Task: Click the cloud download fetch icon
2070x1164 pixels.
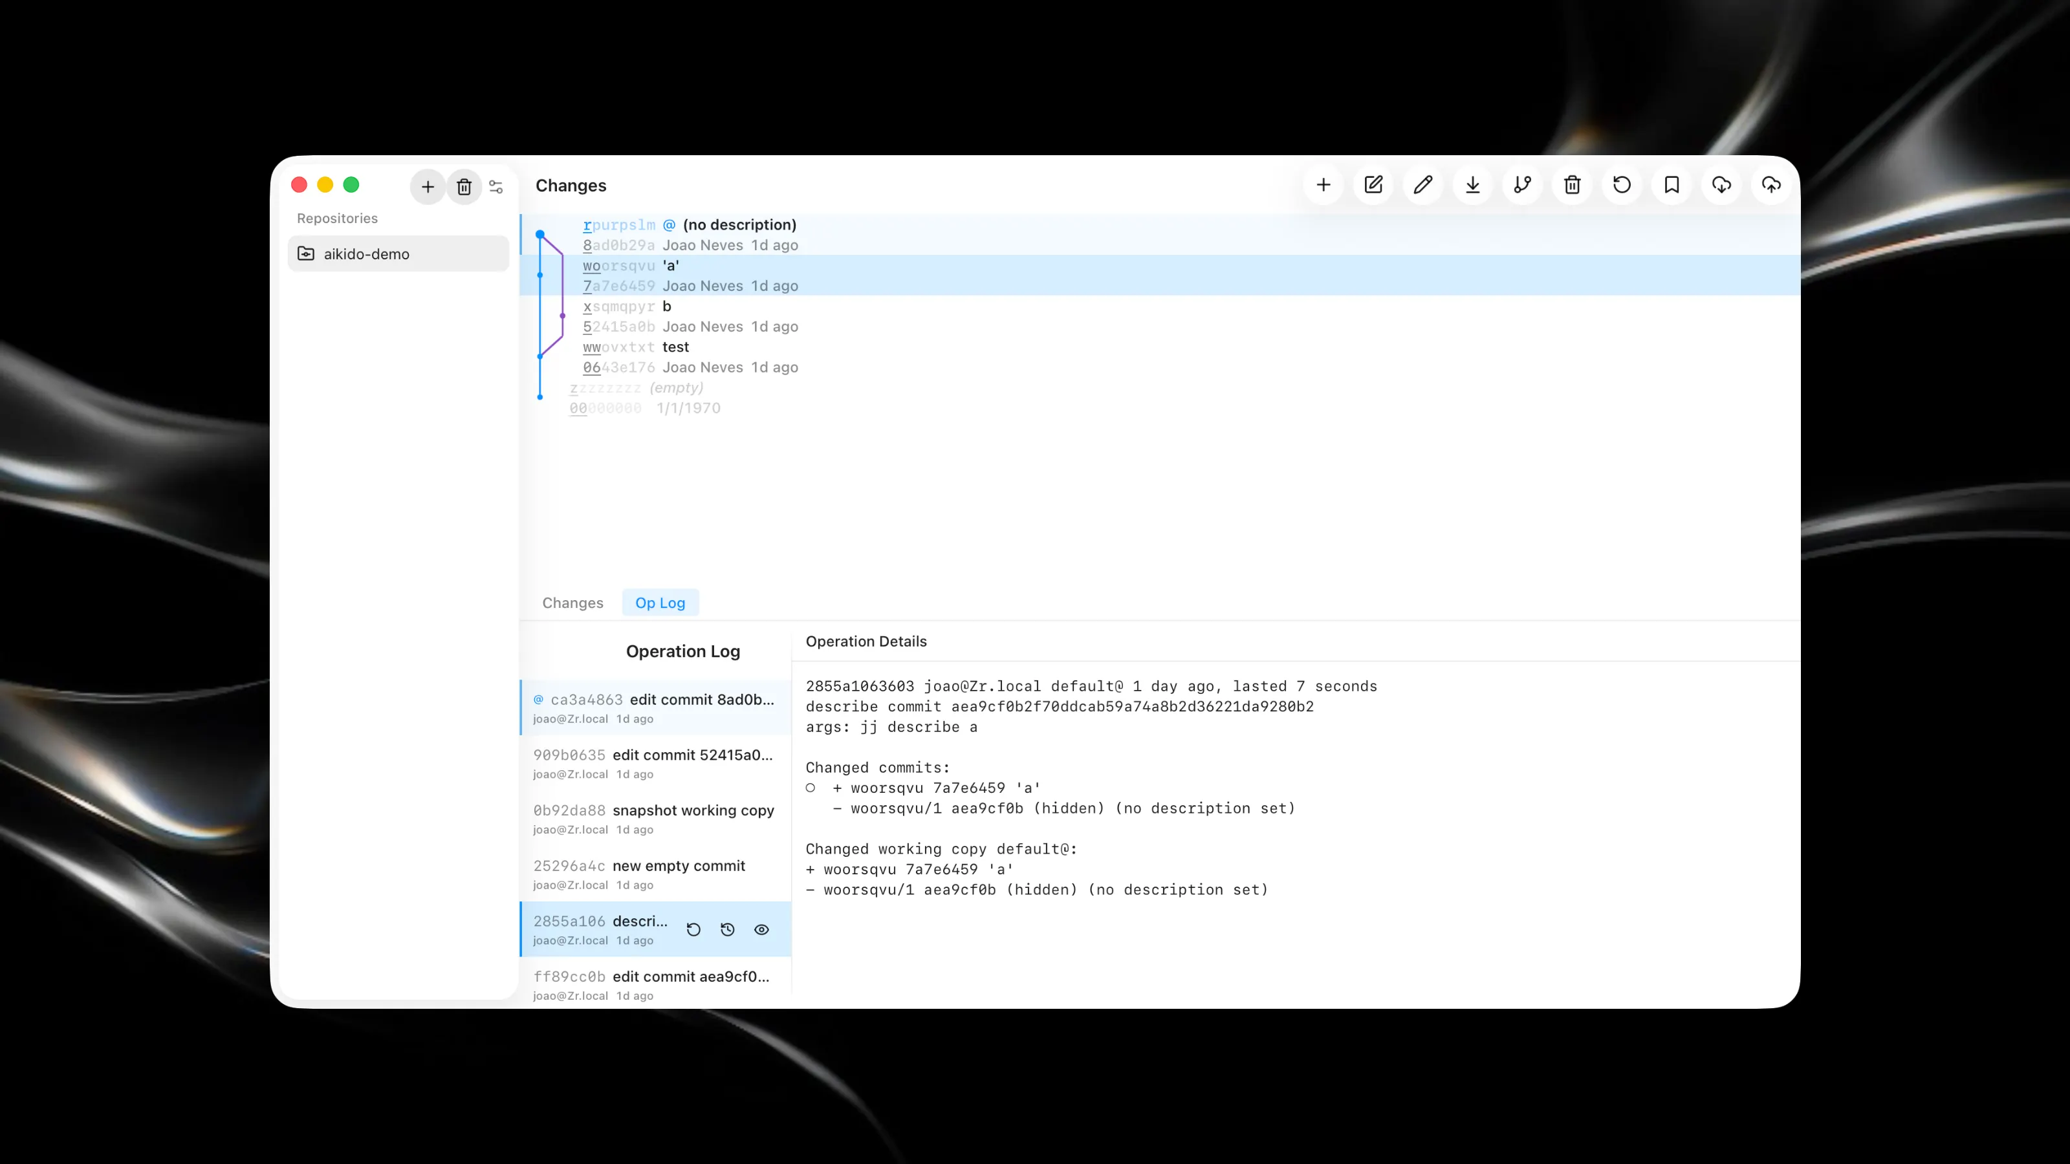Action: click(x=1722, y=185)
